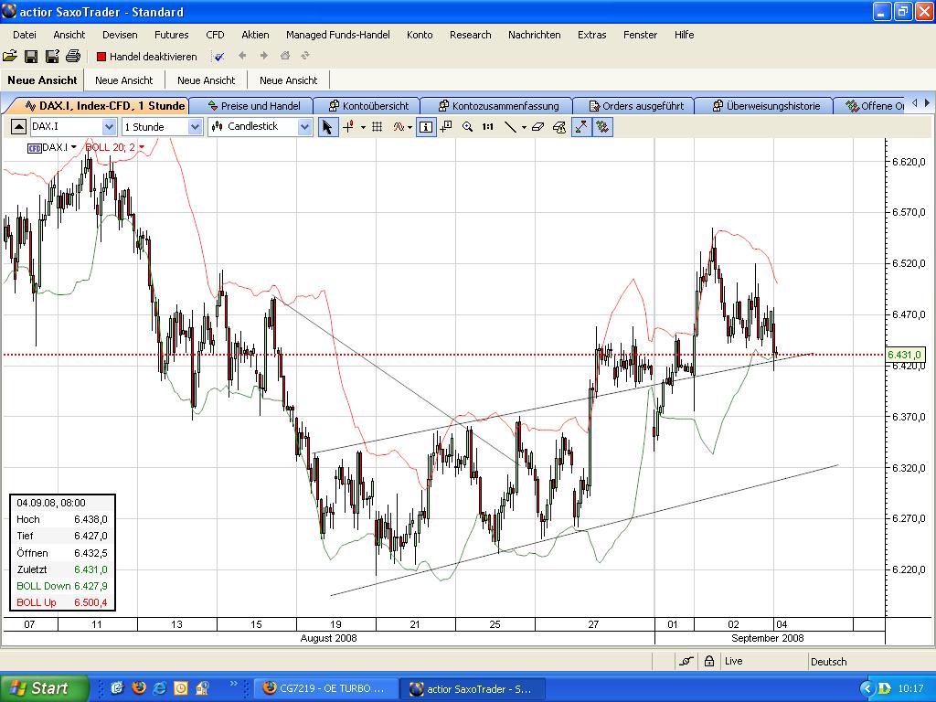Collapse chart toolbar with up-arrow button

(x=18, y=127)
